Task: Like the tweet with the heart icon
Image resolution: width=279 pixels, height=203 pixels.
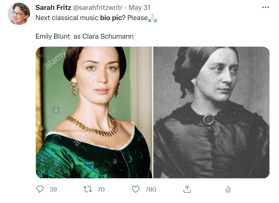Action: [136, 189]
